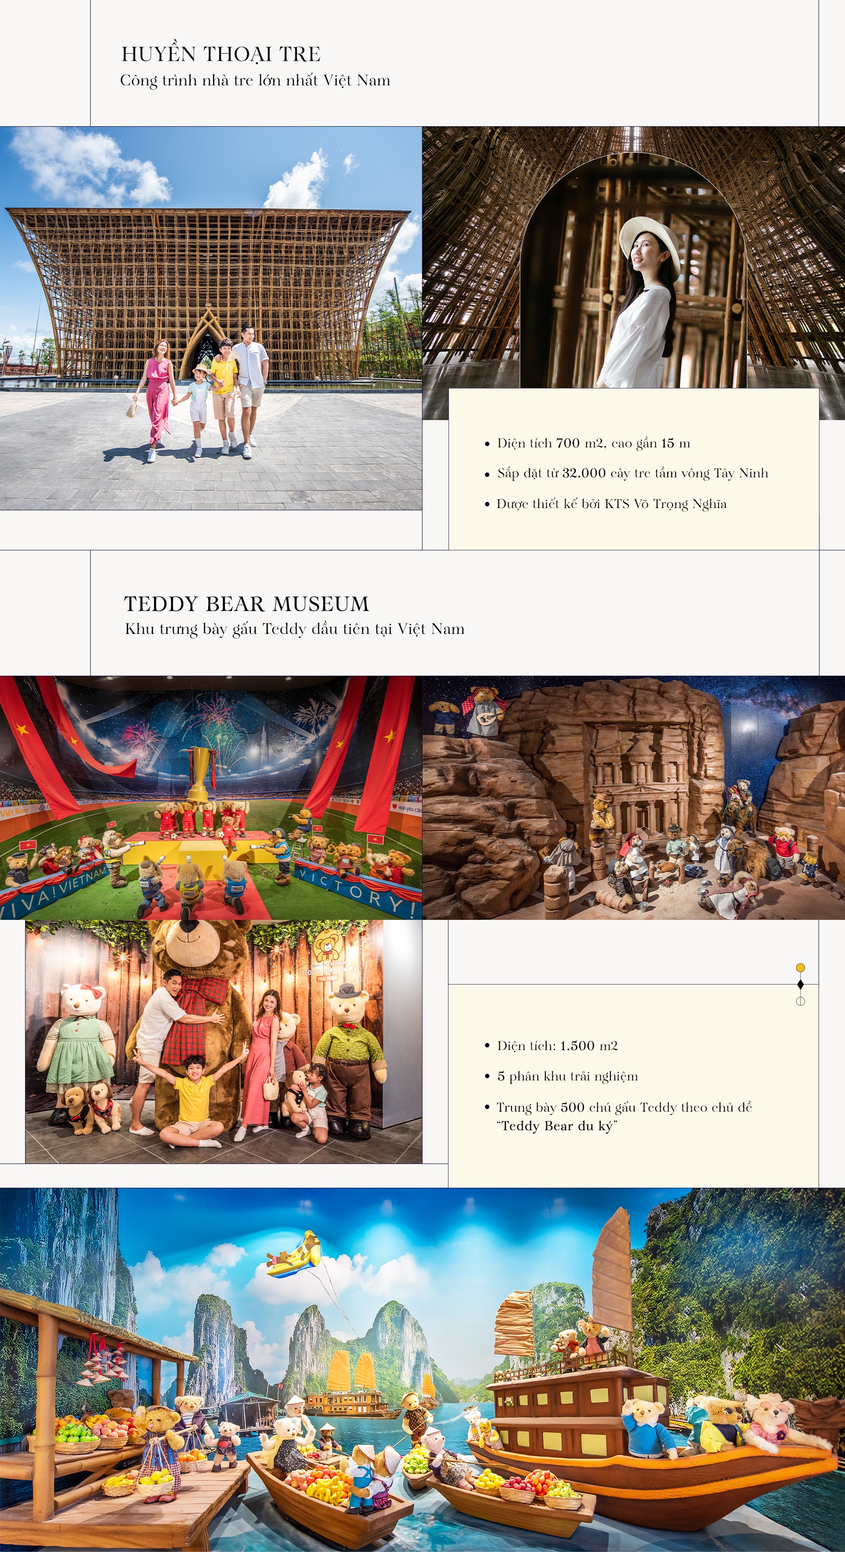Click bullet Diện tích 700 m2
Viewport: 845px width, 1552px height.
[x=593, y=443]
